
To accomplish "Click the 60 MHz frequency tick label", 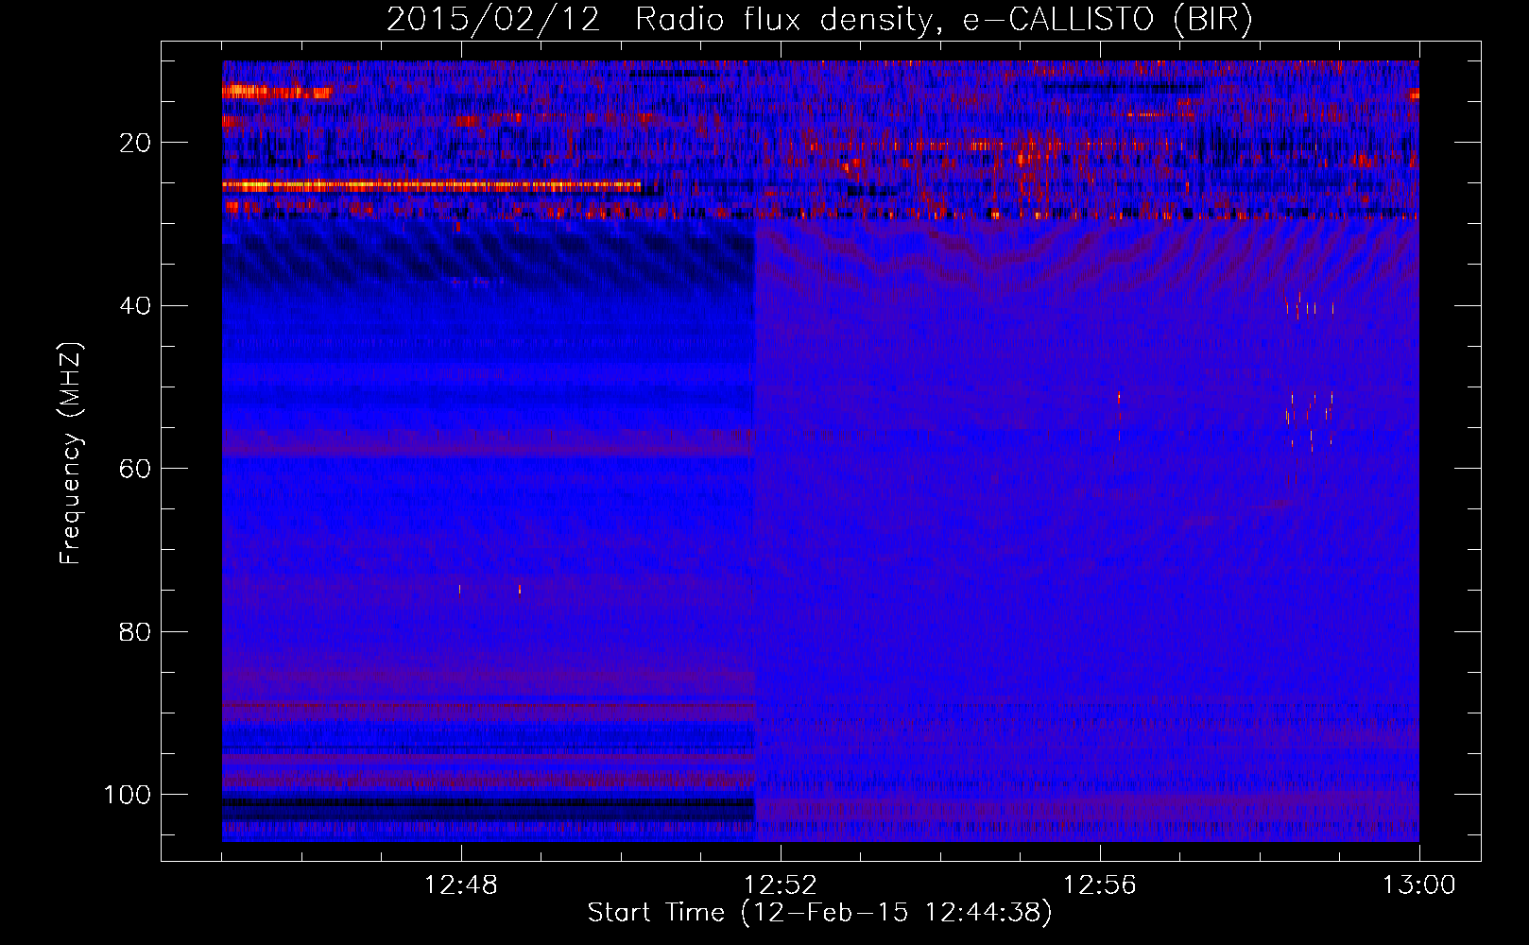I will pyautogui.click(x=135, y=469).
